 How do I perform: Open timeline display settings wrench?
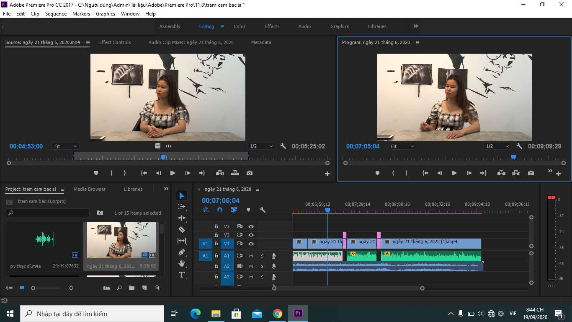pyautogui.click(x=263, y=210)
